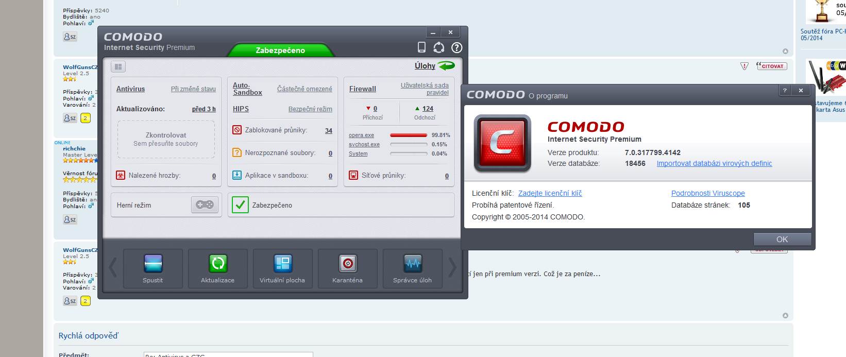Click the svchost.exe traffic bar
This screenshot has height=357, width=846.
(x=409, y=144)
